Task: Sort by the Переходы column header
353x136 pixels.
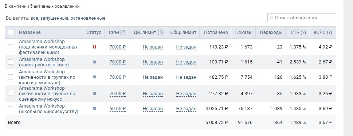Action: (271, 32)
